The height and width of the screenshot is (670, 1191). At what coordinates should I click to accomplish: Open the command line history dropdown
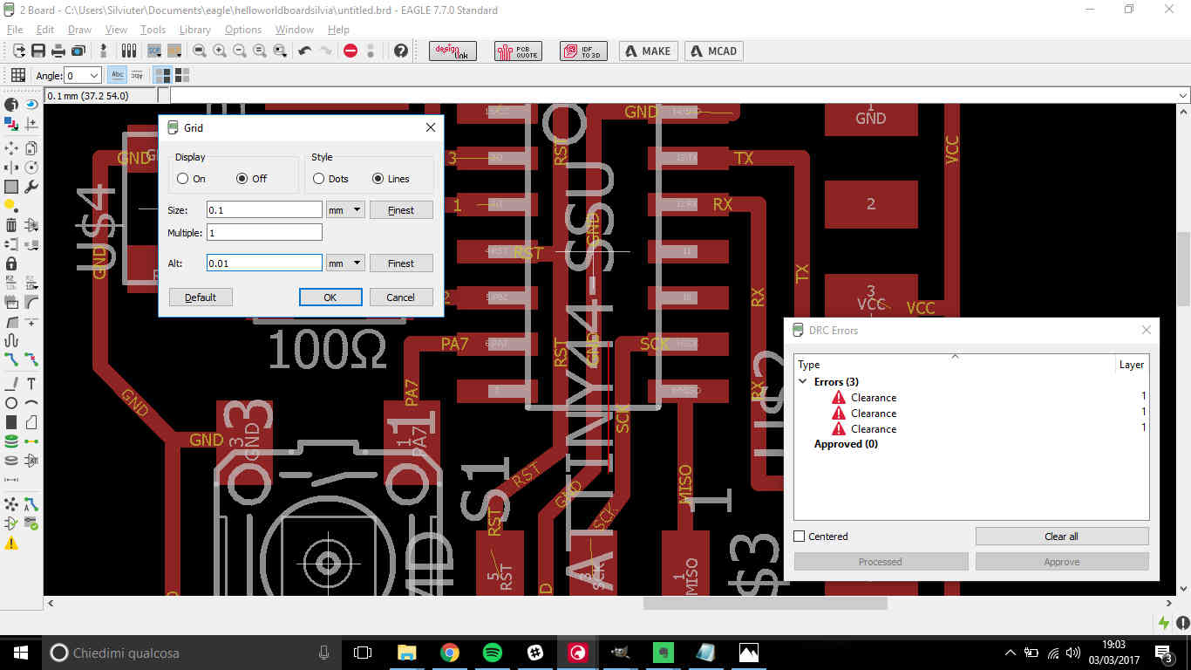[1182, 96]
